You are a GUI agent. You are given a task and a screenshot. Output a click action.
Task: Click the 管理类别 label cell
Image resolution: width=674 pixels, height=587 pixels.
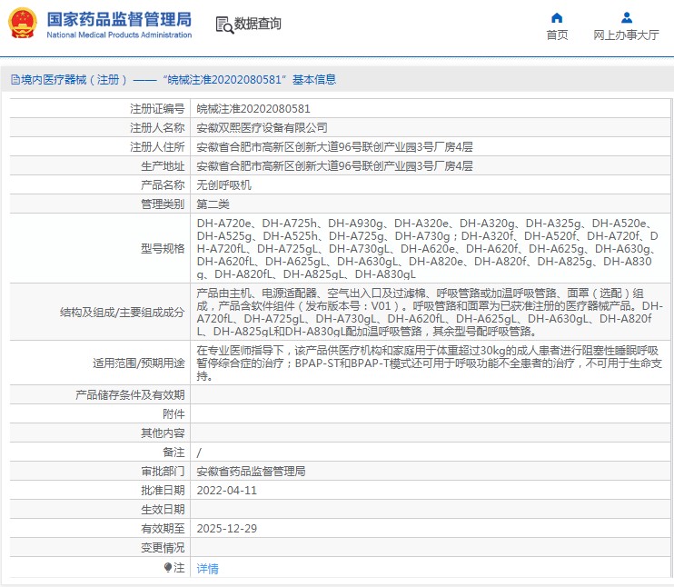(x=163, y=204)
